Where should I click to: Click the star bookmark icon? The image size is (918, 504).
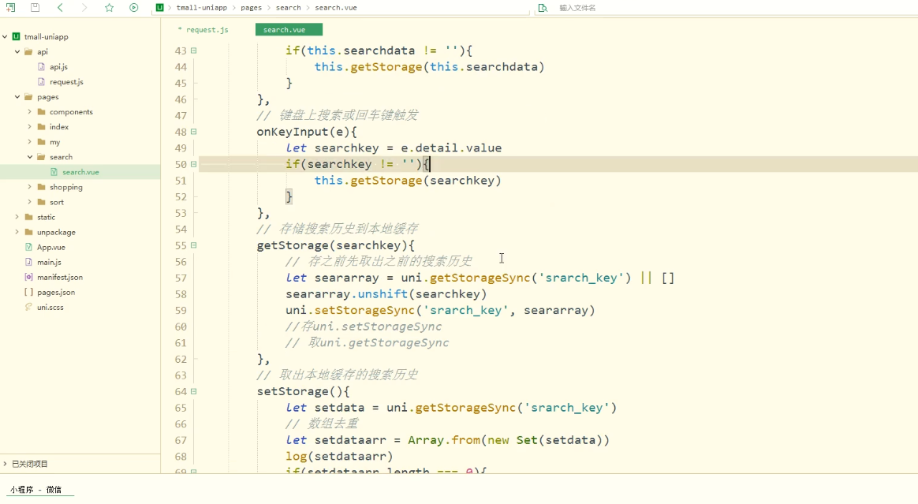click(x=109, y=8)
